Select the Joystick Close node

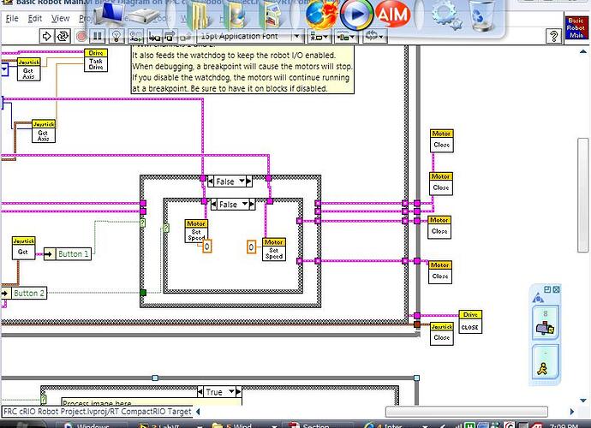441,334
